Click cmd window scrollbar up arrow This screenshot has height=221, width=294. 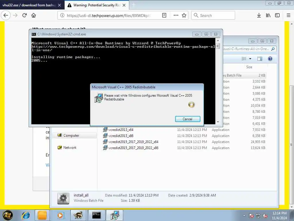point(218,40)
